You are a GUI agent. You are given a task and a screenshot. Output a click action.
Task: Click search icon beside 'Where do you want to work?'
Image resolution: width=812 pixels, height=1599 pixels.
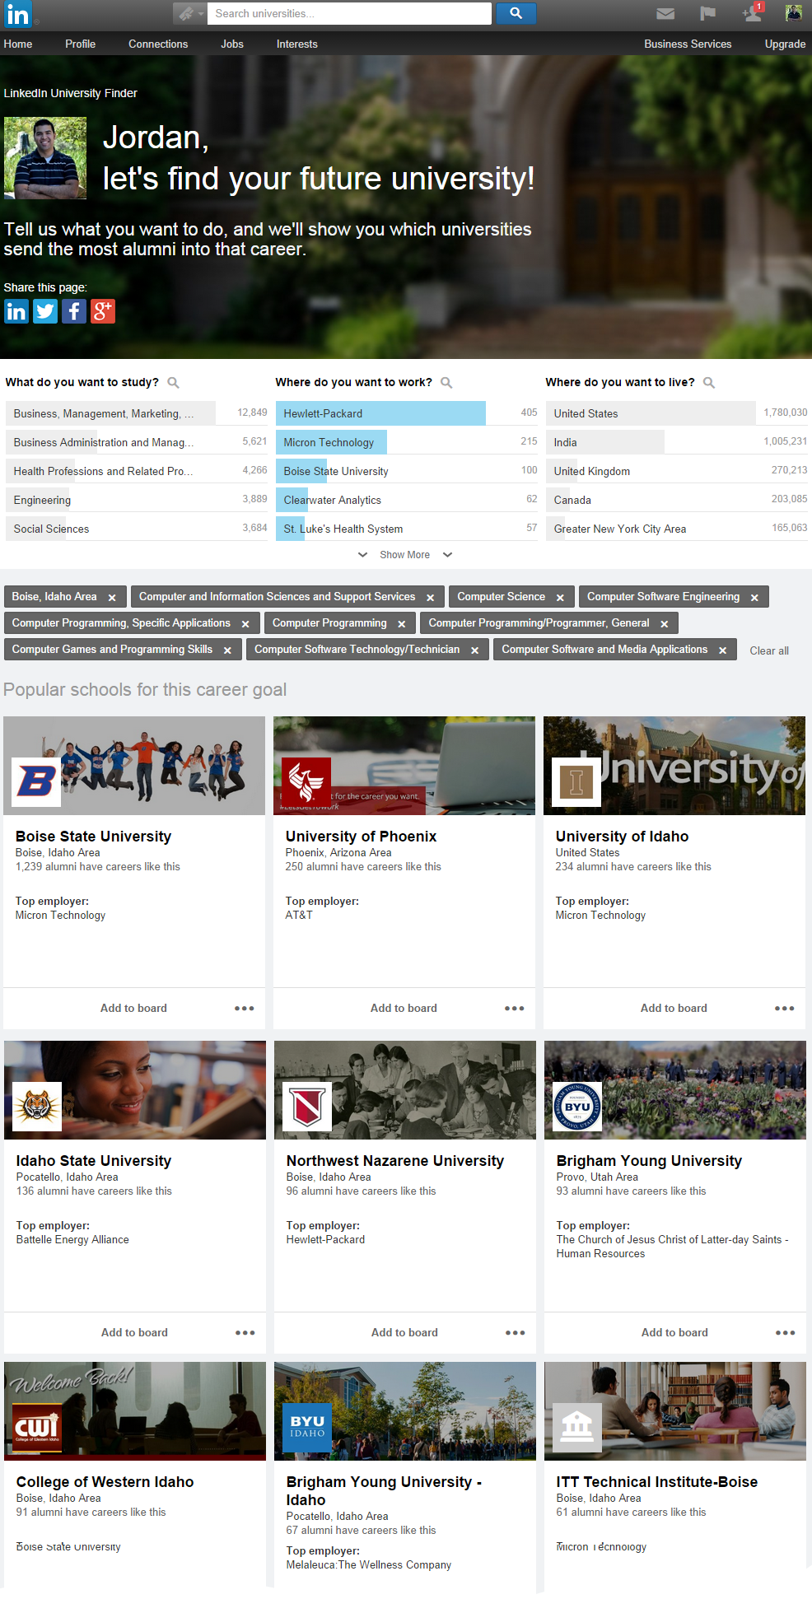tap(446, 382)
